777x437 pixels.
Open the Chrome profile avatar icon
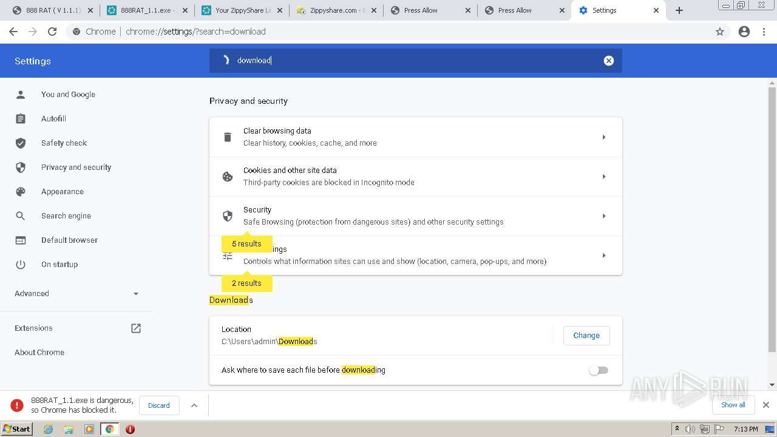click(x=744, y=32)
